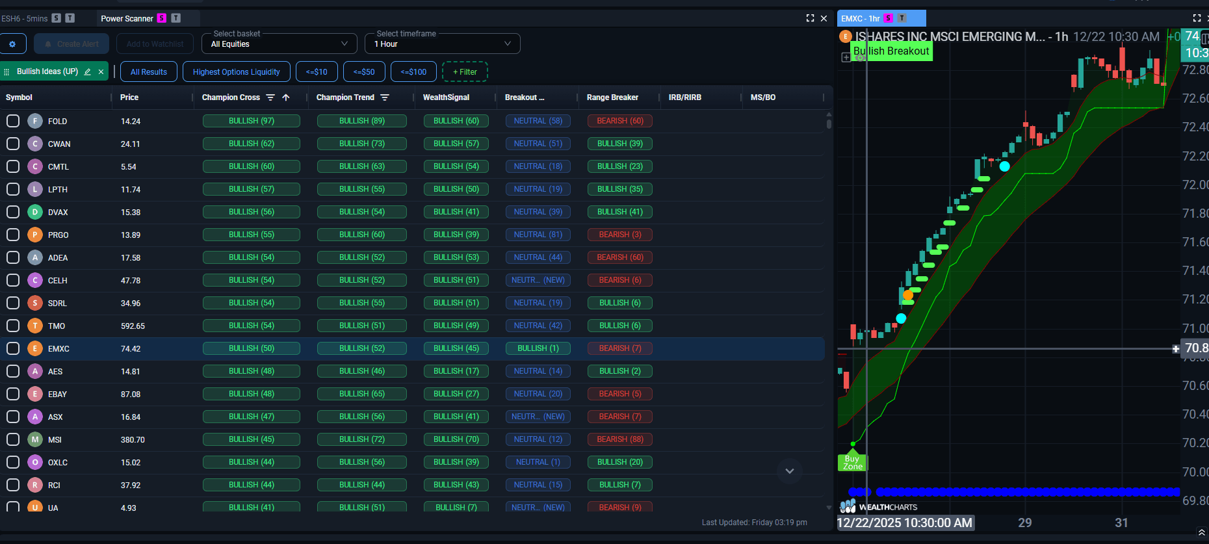Check the RCI row checkbox

pos(13,485)
